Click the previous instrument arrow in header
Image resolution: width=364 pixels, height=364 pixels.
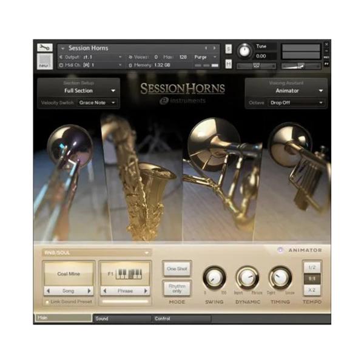tap(206, 48)
